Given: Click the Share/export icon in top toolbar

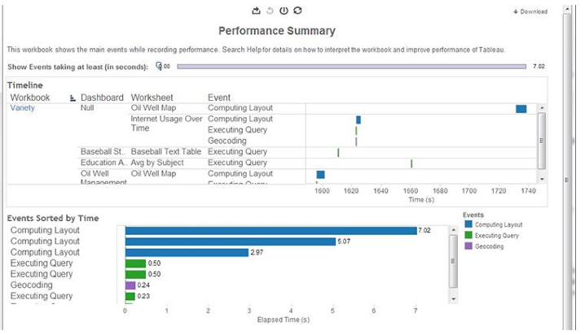Looking at the screenshot, I should coord(256,11).
